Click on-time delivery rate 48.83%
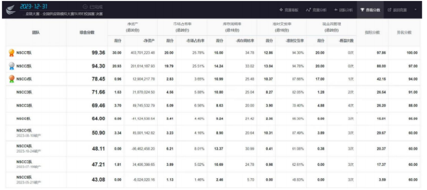Screen dimensions: 427x190 (298, 180)
